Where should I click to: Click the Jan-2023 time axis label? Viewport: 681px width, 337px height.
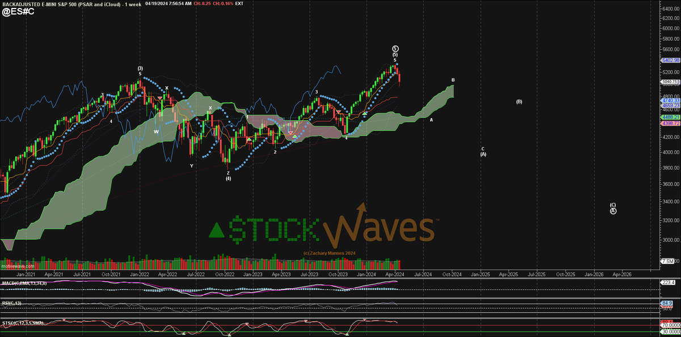[253, 274]
